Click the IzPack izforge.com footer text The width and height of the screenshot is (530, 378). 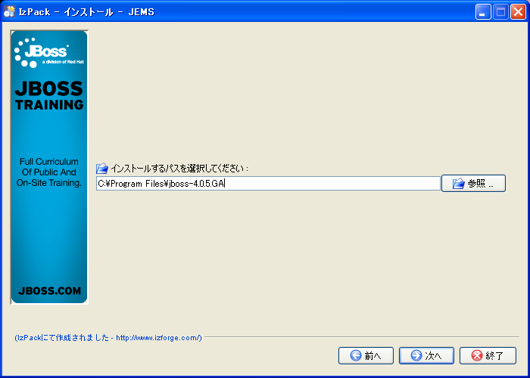pyautogui.click(x=108, y=337)
